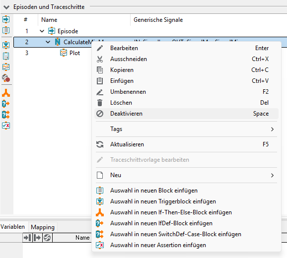The width and height of the screenshot is (287, 258).
Task: Select Auswahl in neuer Assertion einfügen
Action: pos(186,245)
